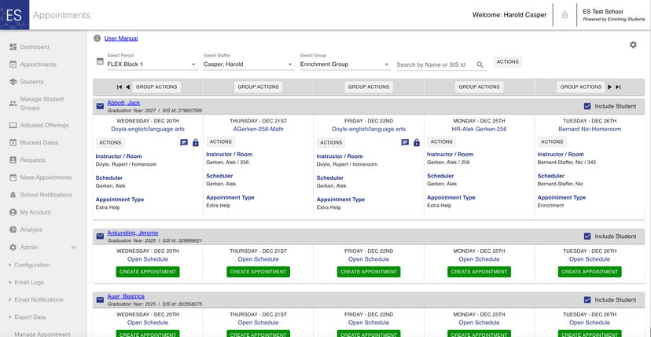
Task: Click the calendar icon beside Select Period
Action: pos(100,61)
